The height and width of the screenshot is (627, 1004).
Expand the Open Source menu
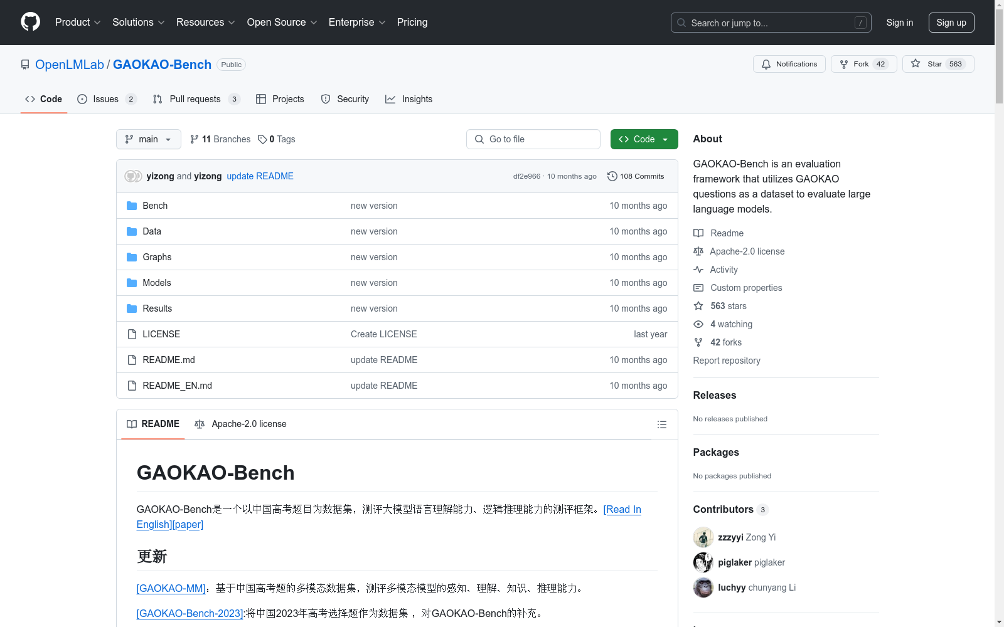[282, 22]
